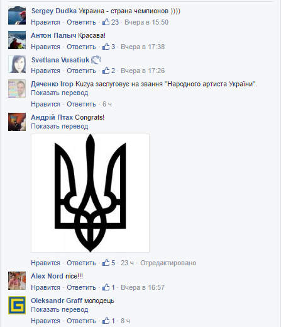Show translation of Oleksandr Graff's comment

point(60,309)
